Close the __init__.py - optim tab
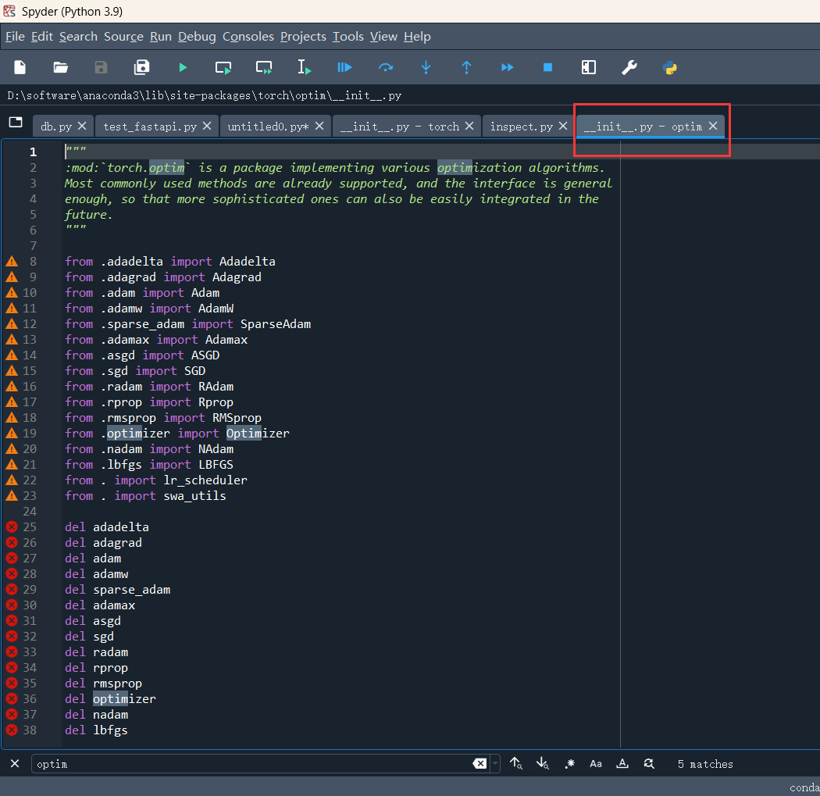This screenshot has height=796, width=820. click(713, 126)
